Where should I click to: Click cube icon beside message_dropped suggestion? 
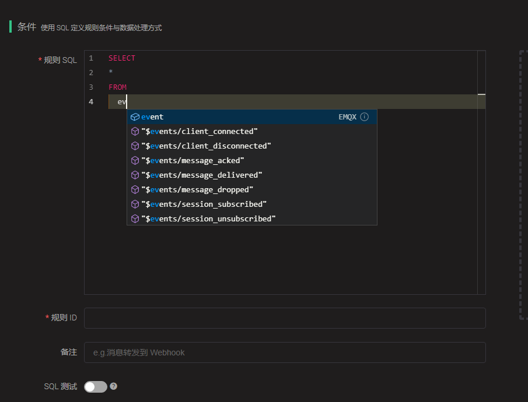[x=135, y=190]
